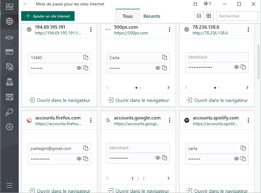The width and height of the screenshot is (261, 193).
Task: Click the Identifiant field for accounts.google.com
Action: [138, 148]
